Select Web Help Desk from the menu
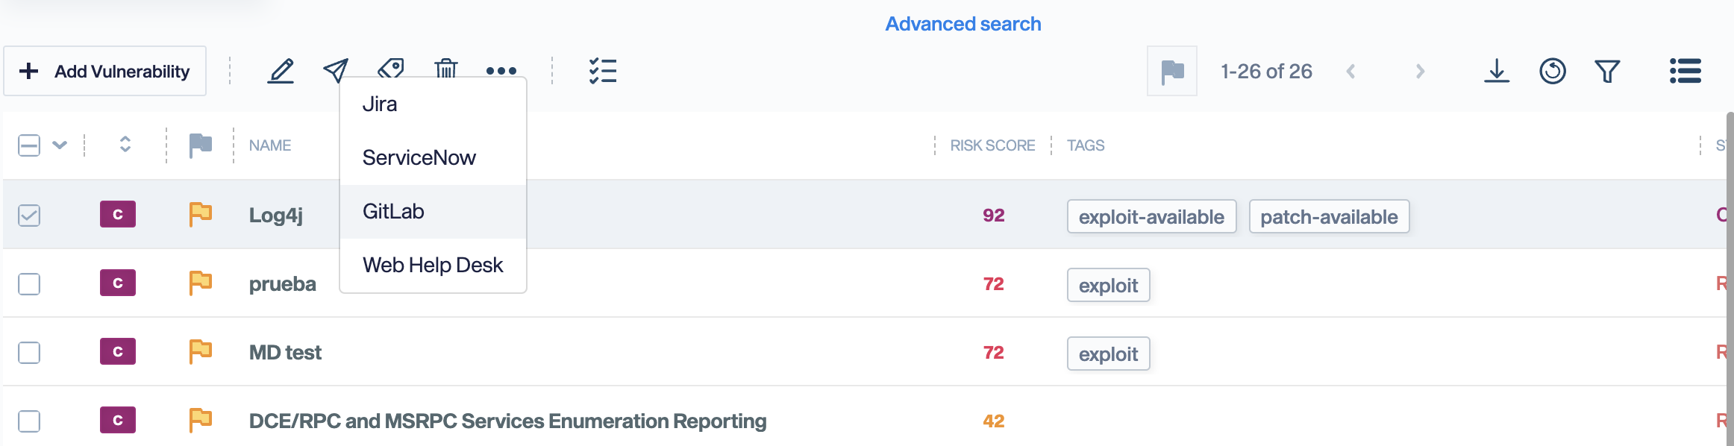1734x446 pixels. 433,266
